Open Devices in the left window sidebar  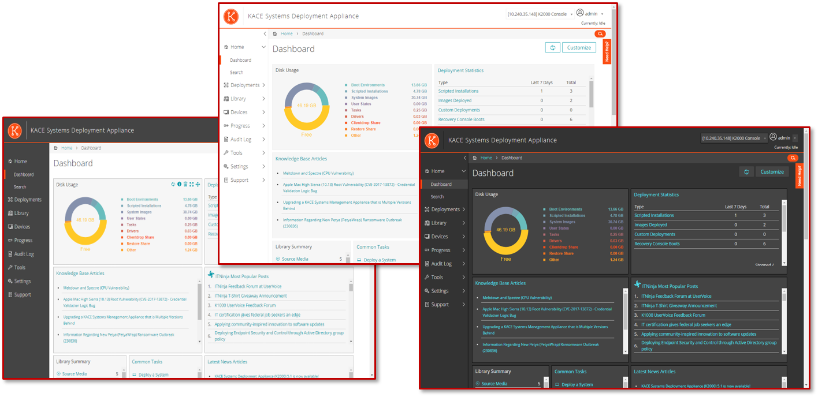pos(18,227)
